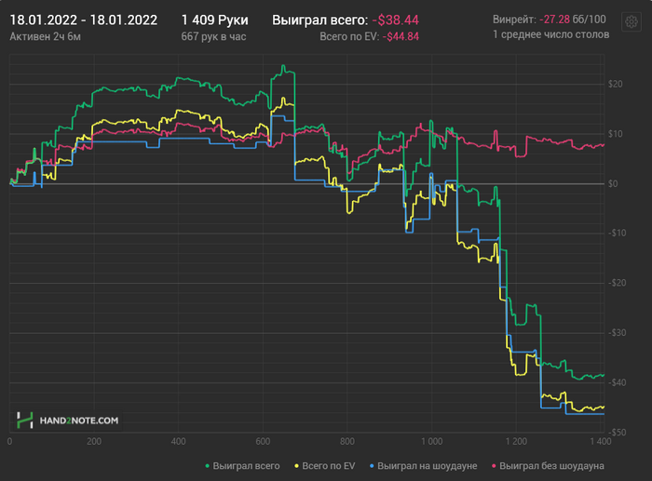
Task: Click the -$50 y-axis label
Action: pyautogui.click(x=617, y=432)
